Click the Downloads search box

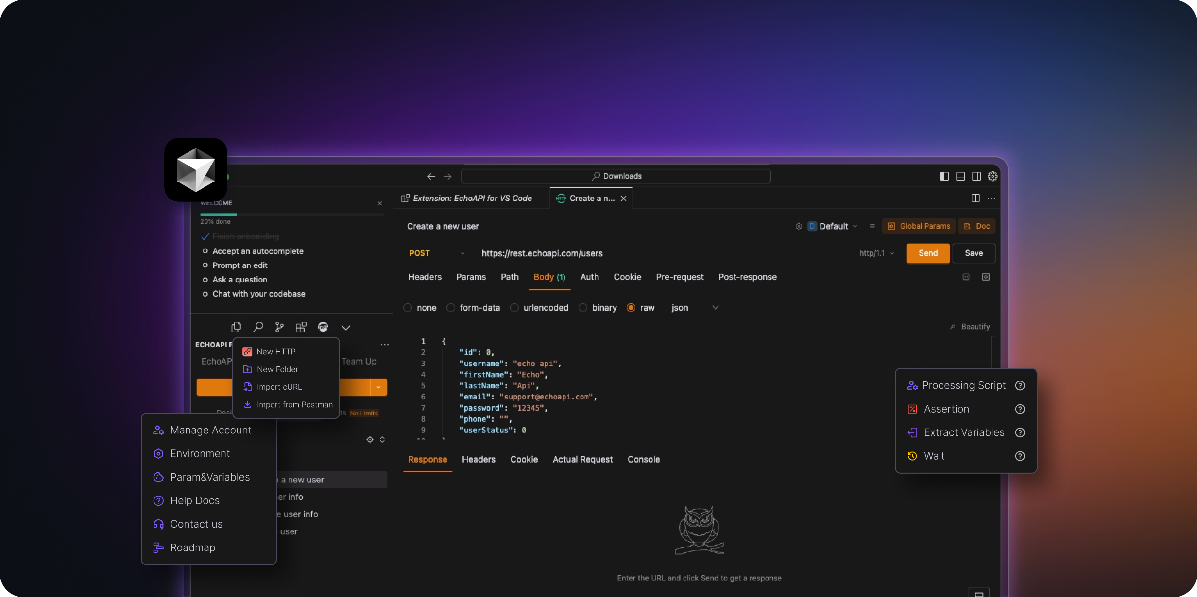coord(616,176)
